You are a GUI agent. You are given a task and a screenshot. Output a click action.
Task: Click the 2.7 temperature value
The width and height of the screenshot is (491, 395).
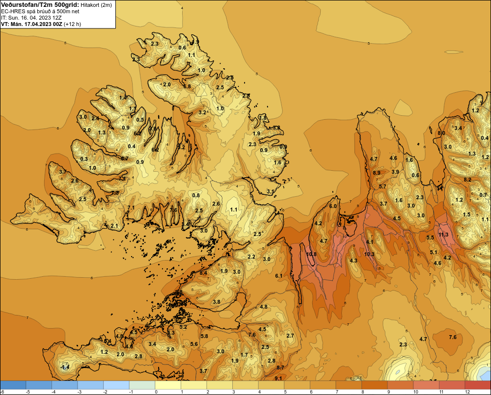coord(290,336)
